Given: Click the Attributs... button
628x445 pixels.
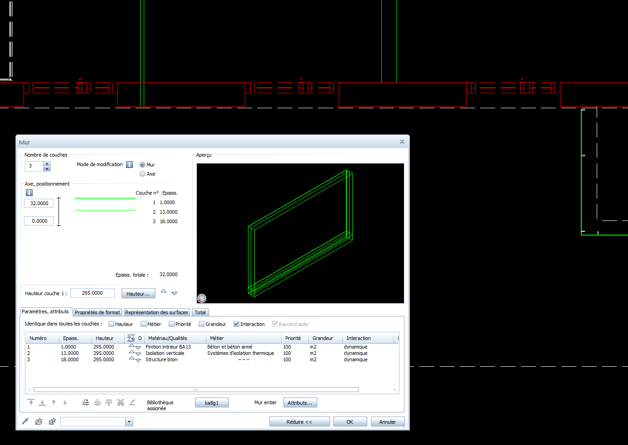Looking at the screenshot, I should [300, 403].
